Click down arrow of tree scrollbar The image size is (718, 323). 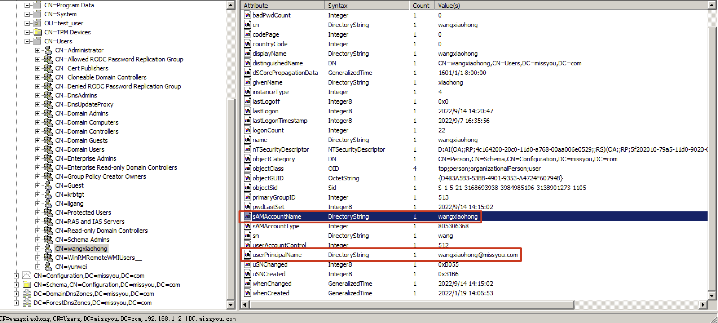pos(231,305)
